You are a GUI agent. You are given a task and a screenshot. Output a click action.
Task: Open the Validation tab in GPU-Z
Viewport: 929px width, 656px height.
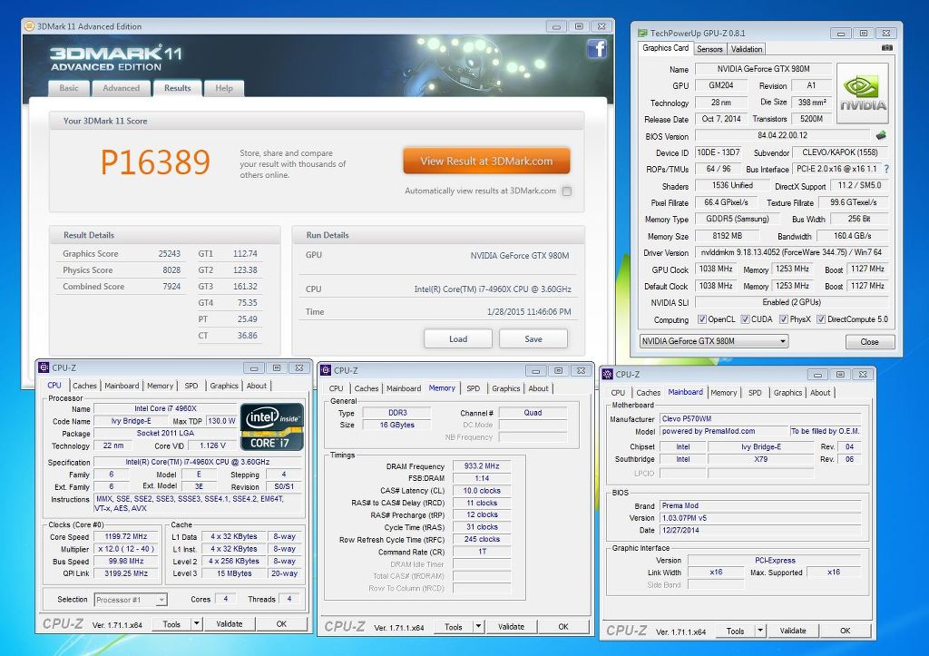746,49
